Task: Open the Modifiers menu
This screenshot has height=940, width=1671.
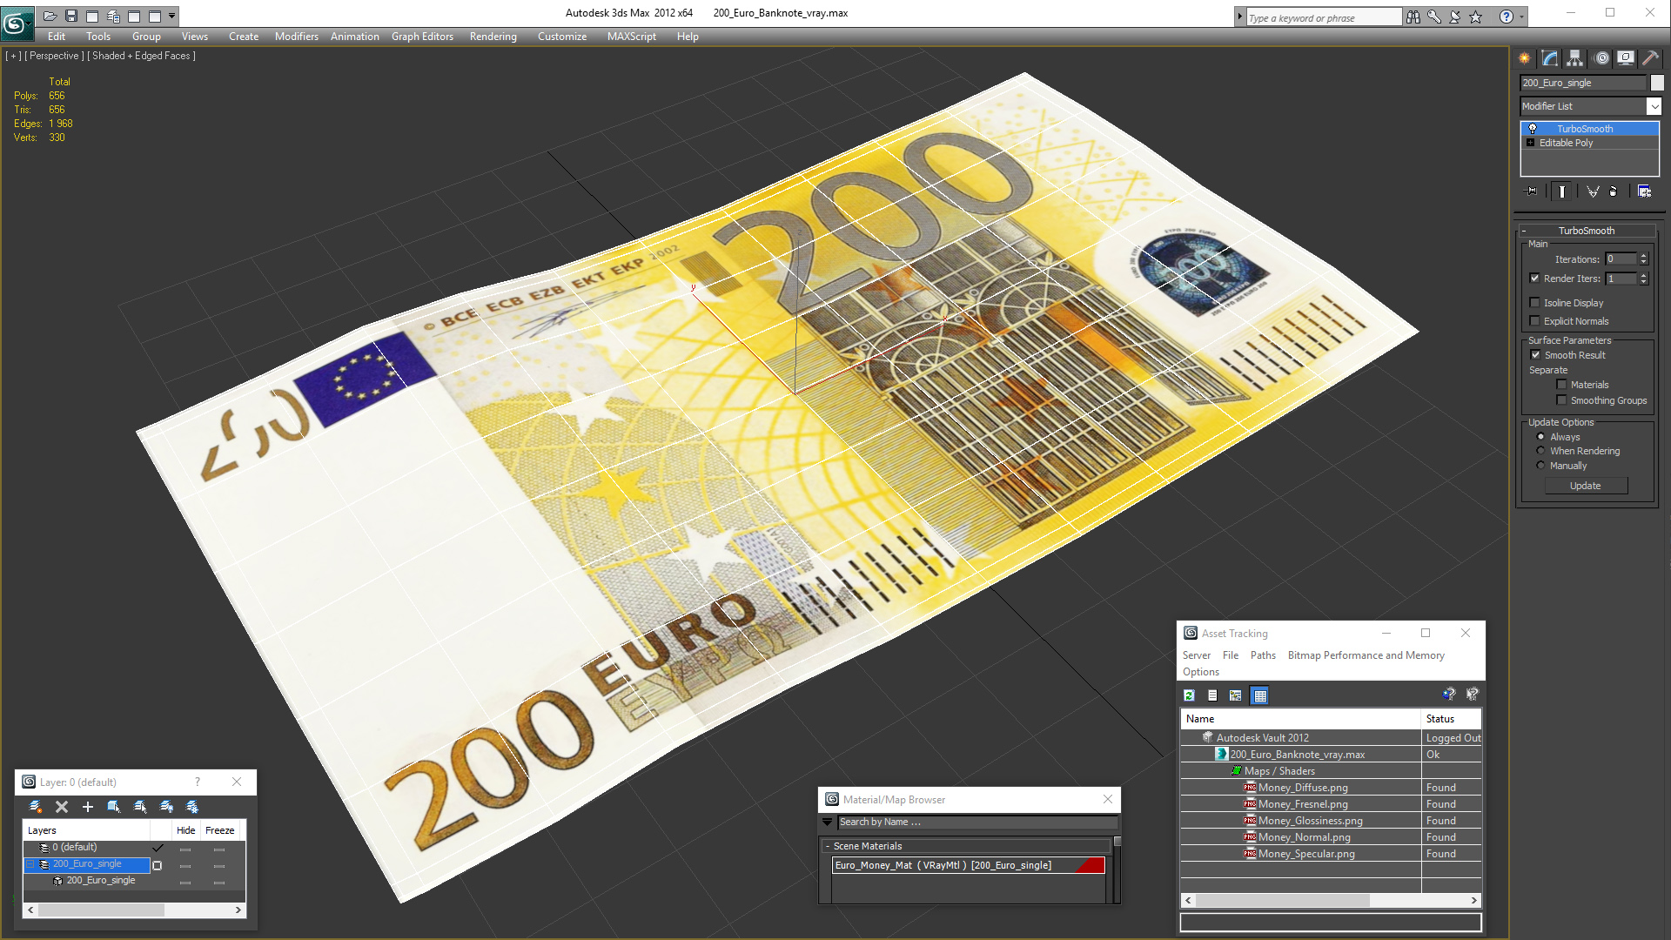Action: pyautogui.click(x=296, y=37)
